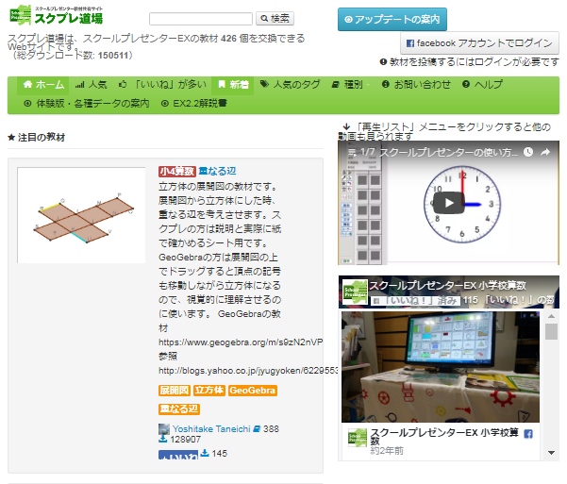Image resolution: width=567 pixels, height=484 pixels.
Task: Open 人気のタグ menu item
Action: pos(291,85)
